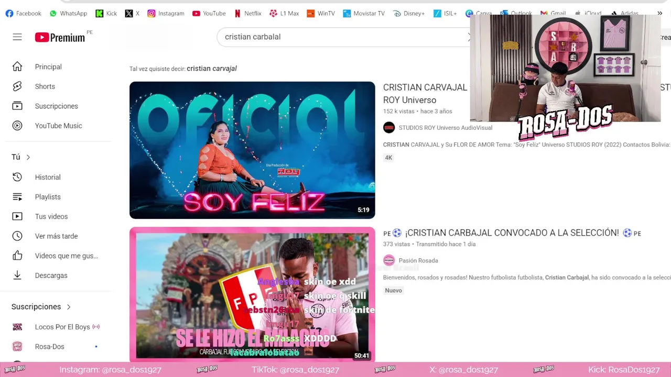Open STUDIOS ROY Universo AudioVisual channel
The height and width of the screenshot is (377, 671).
446,128
